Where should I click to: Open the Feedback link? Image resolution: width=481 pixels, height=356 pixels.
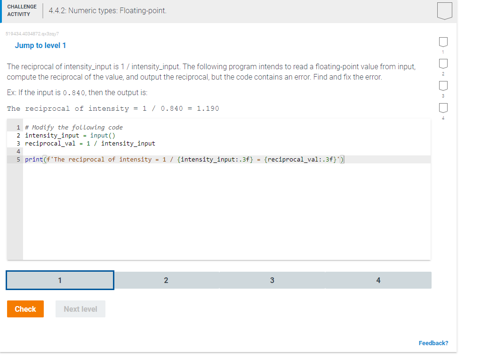[x=433, y=343]
